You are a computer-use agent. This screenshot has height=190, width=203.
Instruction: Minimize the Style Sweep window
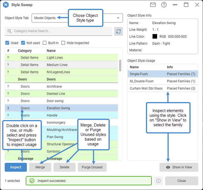pos(175,5)
